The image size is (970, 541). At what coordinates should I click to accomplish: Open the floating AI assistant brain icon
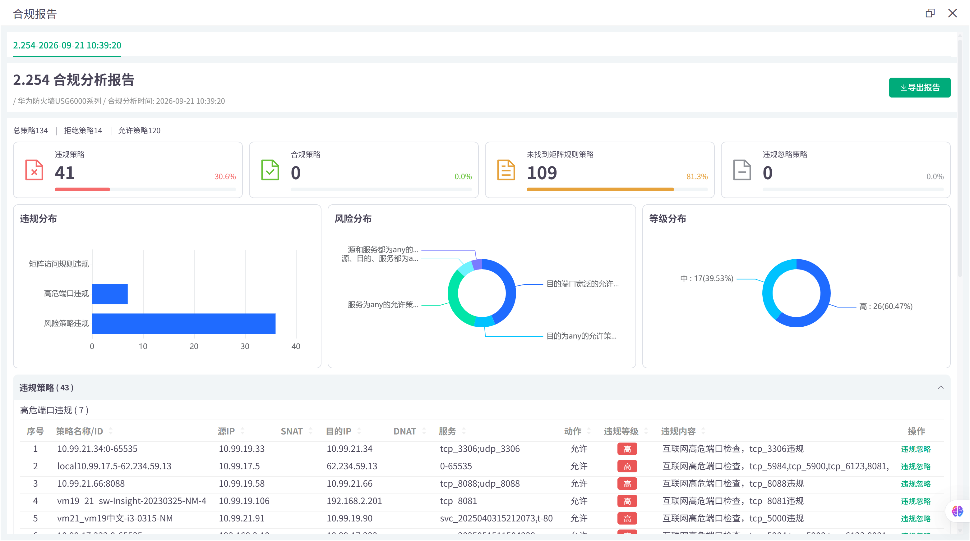tap(957, 511)
